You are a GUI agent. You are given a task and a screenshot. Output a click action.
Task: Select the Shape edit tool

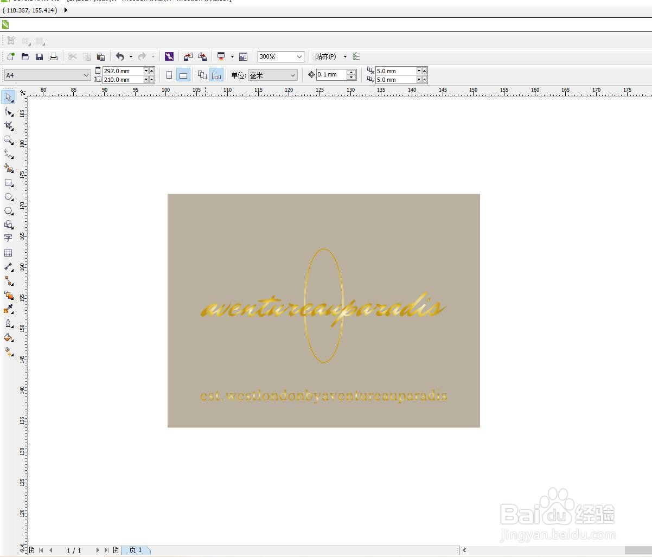coord(8,112)
